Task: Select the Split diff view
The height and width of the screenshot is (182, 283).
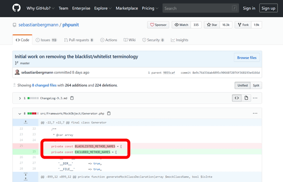Action: pyautogui.click(x=256, y=85)
